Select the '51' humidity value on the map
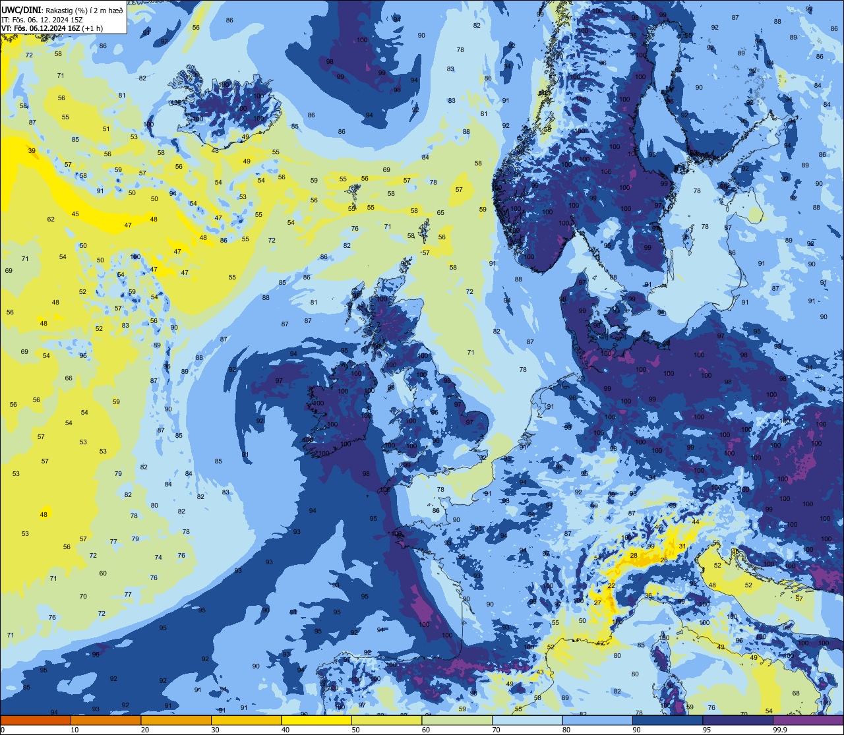This screenshot has width=844, height=735. point(106,129)
